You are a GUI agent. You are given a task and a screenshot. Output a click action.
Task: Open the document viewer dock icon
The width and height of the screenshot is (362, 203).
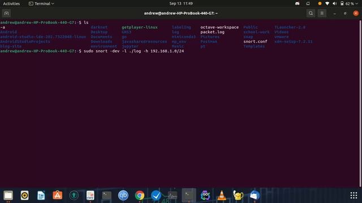(90, 196)
